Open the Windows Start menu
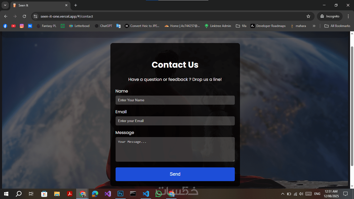Image resolution: width=354 pixels, height=199 pixels. (6, 194)
